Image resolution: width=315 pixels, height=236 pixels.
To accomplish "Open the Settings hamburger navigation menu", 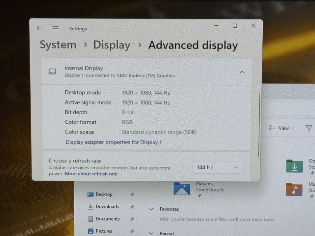I will point(55,28).
